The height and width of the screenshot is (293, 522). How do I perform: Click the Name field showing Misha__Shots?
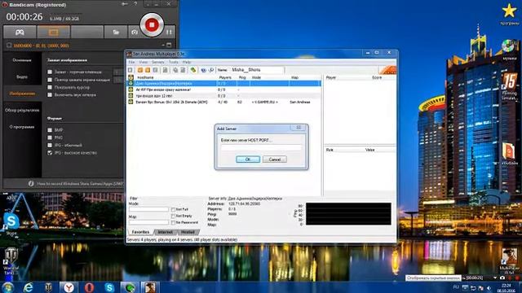(x=257, y=70)
